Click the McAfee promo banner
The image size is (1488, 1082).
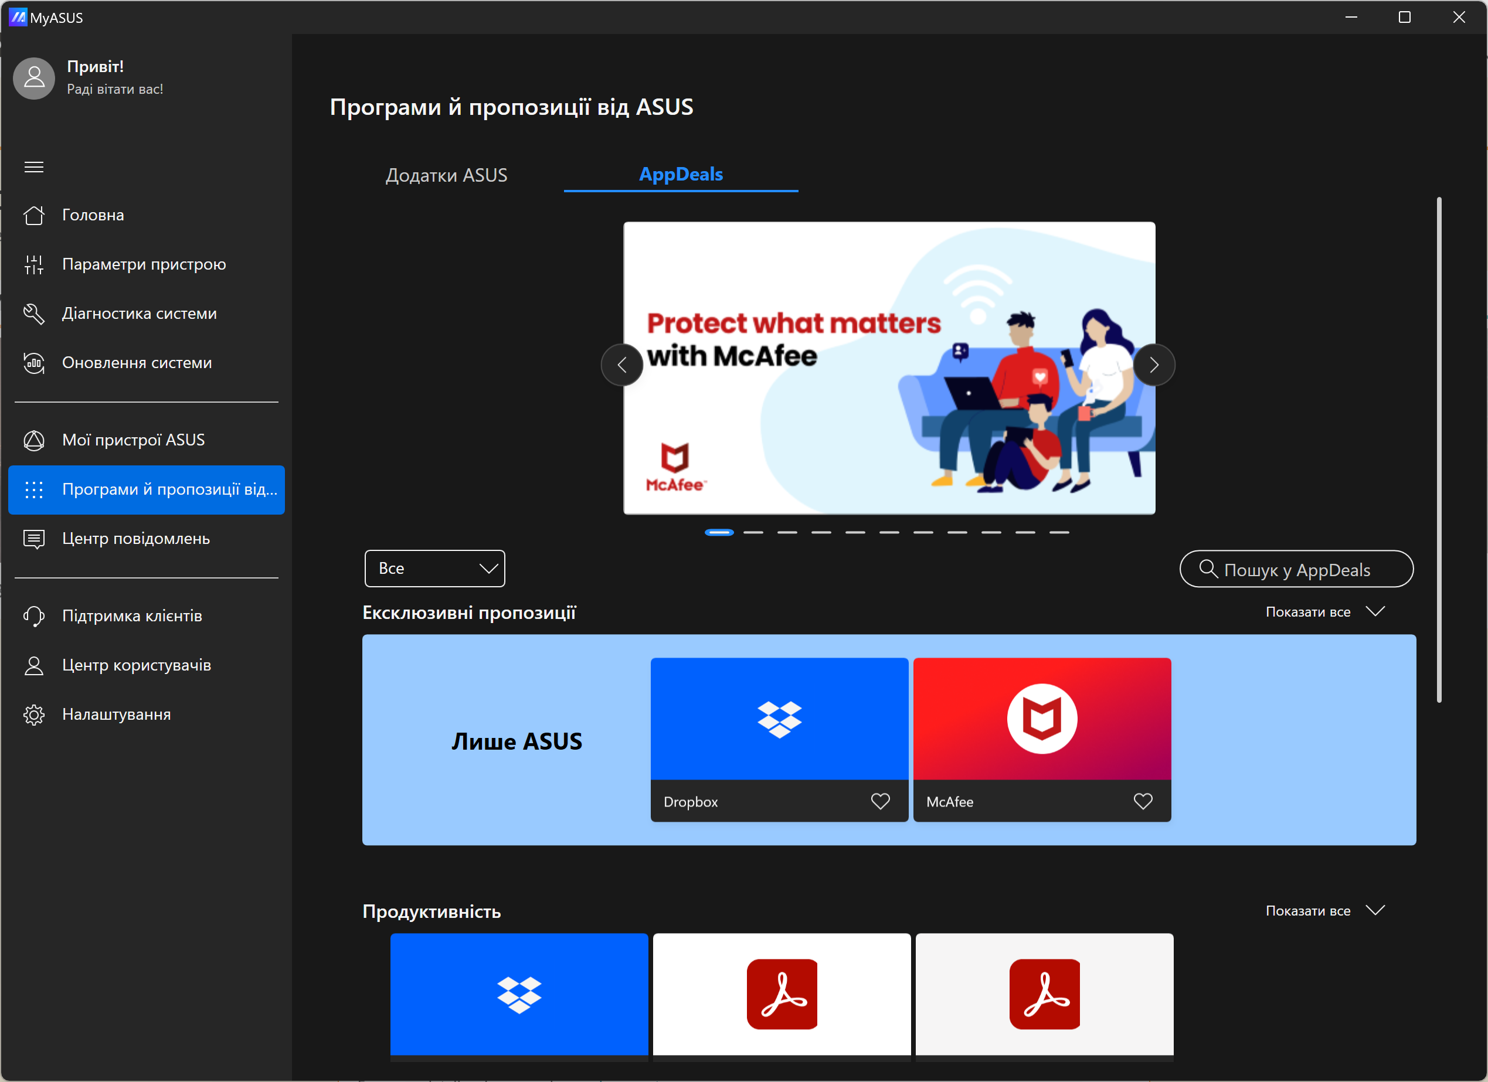pos(889,368)
